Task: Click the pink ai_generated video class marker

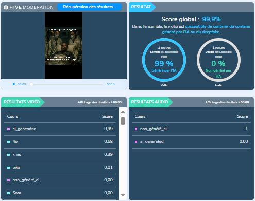Action: click(x=8, y=129)
